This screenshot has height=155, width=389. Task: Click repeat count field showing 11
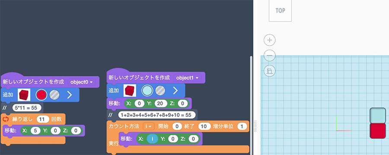click(43, 119)
